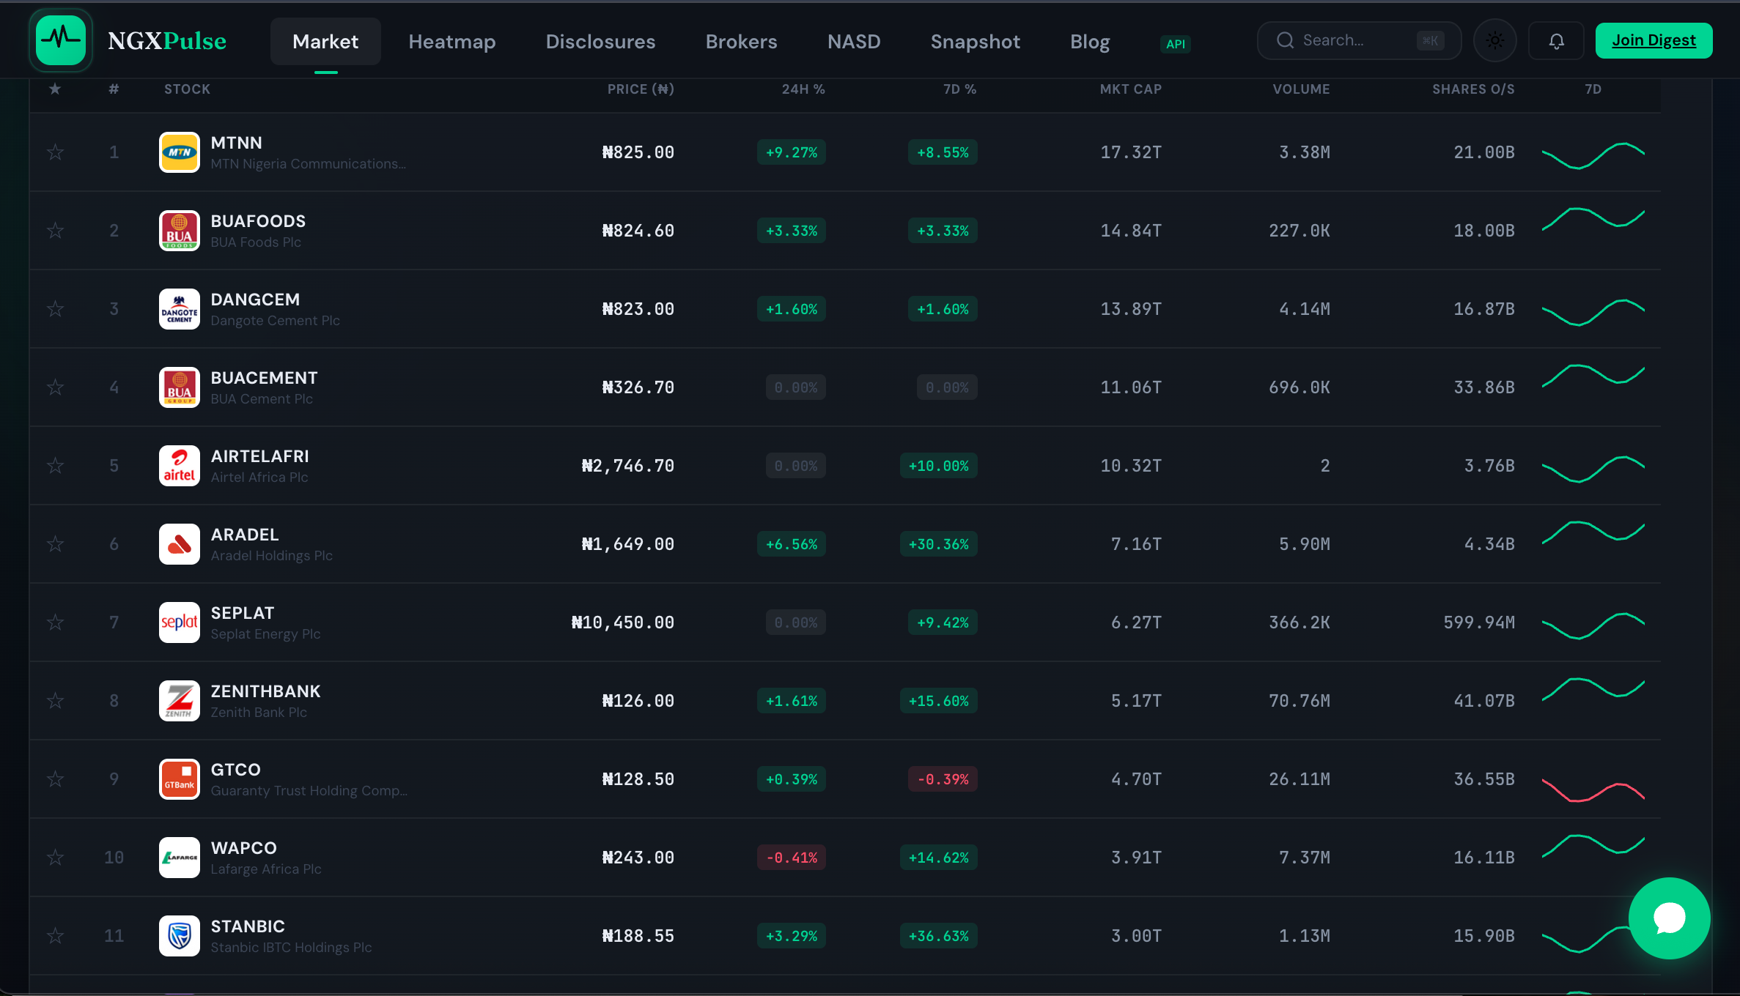The image size is (1740, 996).
Task: Star STANBIC as a favorite
Action: coord(55,936)
